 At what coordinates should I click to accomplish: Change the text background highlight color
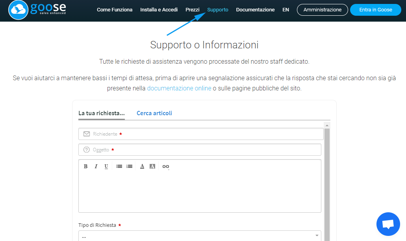[x=152, y=166]
